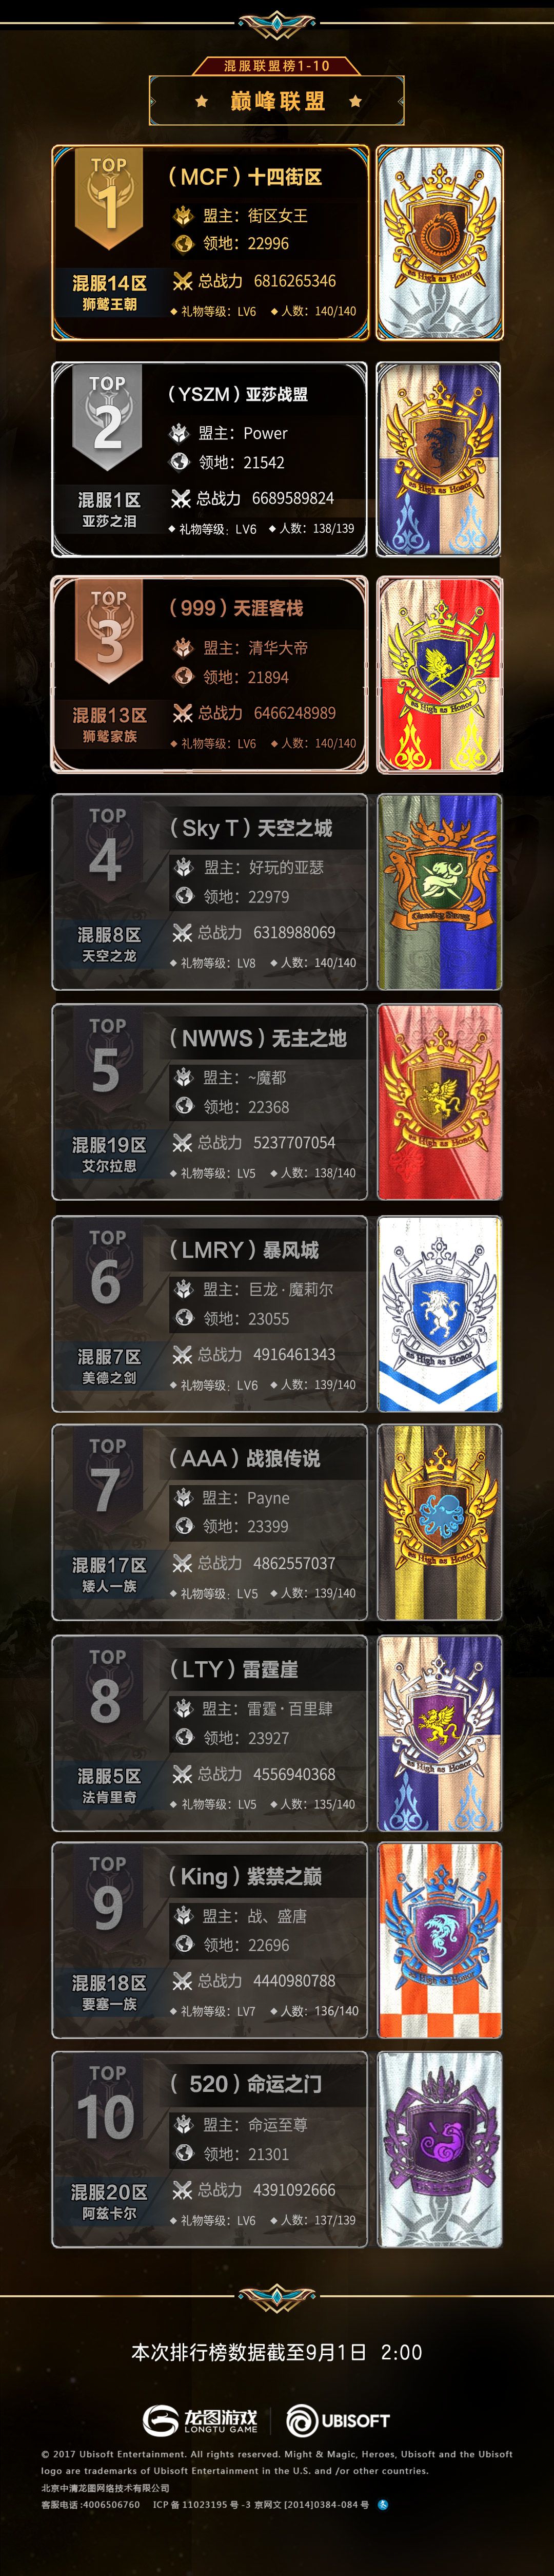
Task: Click the 龙图游戏 Longtu Game logo
Action: (x=200, y=2420)
